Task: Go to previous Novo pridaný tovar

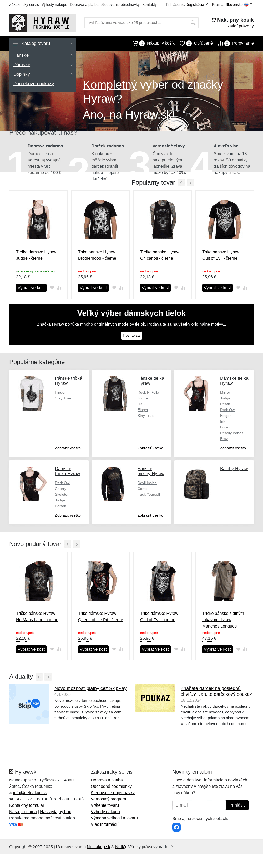Action: 68,544
